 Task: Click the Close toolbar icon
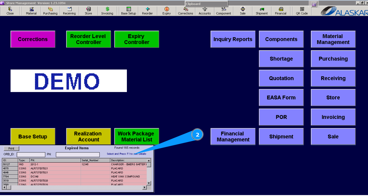click(10, 11)
